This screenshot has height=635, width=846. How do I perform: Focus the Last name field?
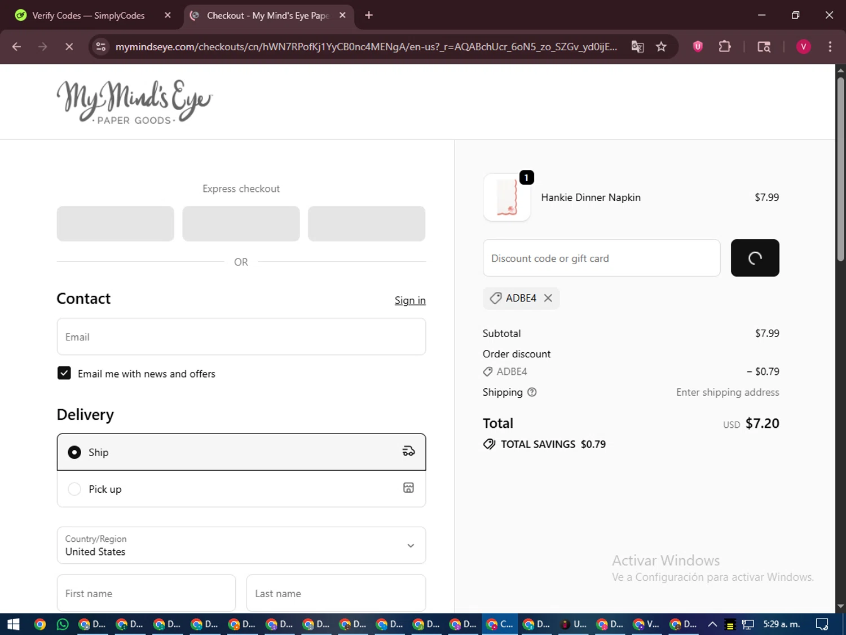(336, 593)
